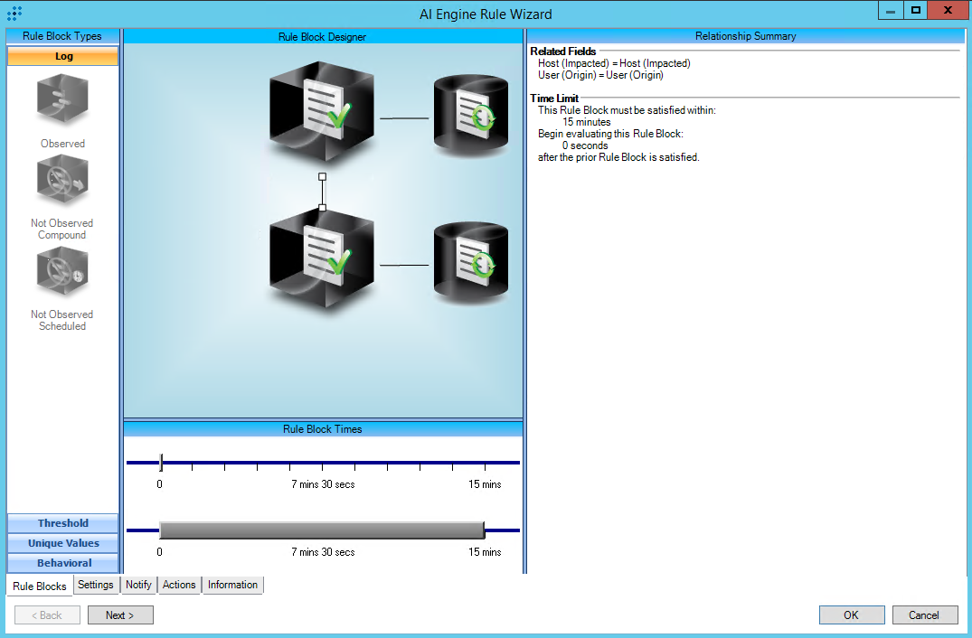
Task: Click the Cancel button
Action: (924, 615)
